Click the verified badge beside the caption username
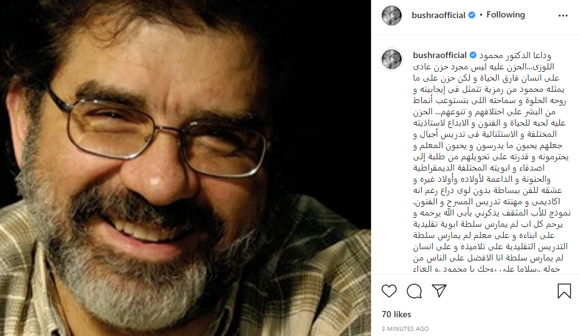Viewport: 580px width, 336px height. (x=473, y=56)
